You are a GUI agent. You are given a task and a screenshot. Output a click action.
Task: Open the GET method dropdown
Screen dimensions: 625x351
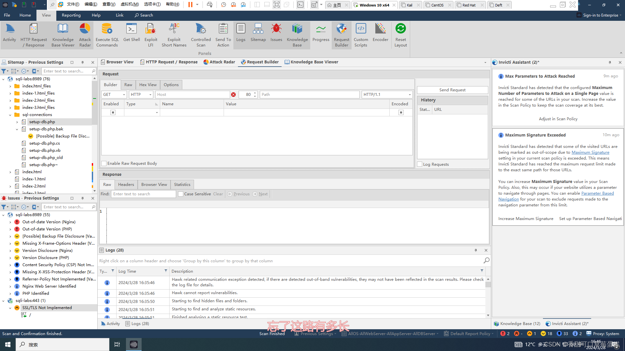(x=124, y=95)
